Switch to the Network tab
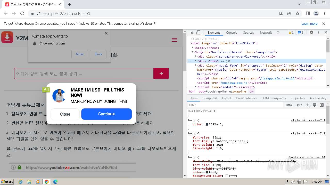 (266, 33)
